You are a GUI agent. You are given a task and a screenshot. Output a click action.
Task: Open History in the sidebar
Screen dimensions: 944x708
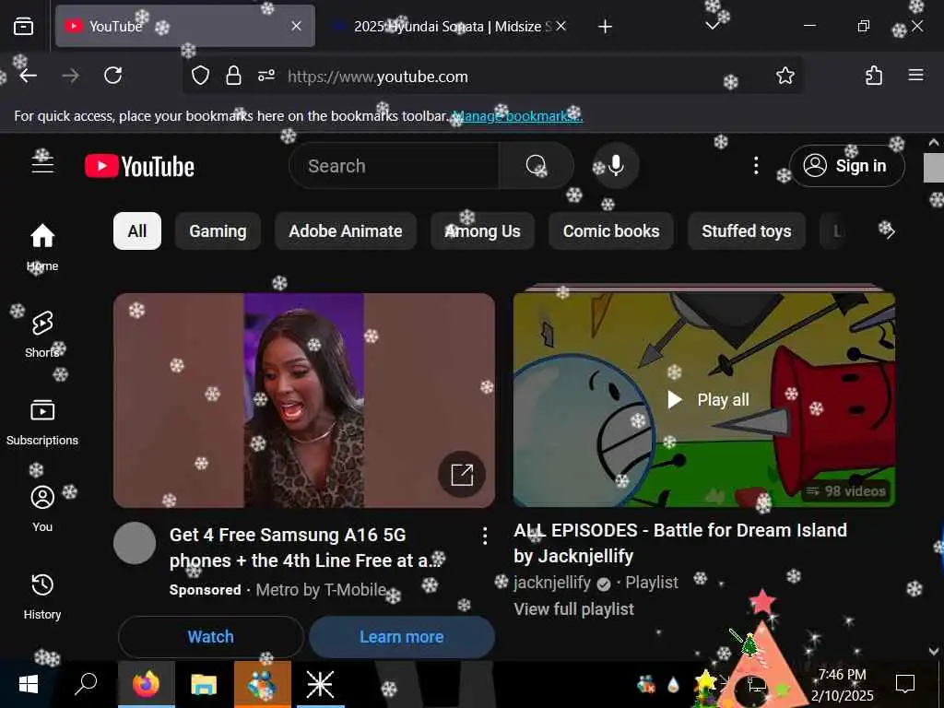pos(42,596)
